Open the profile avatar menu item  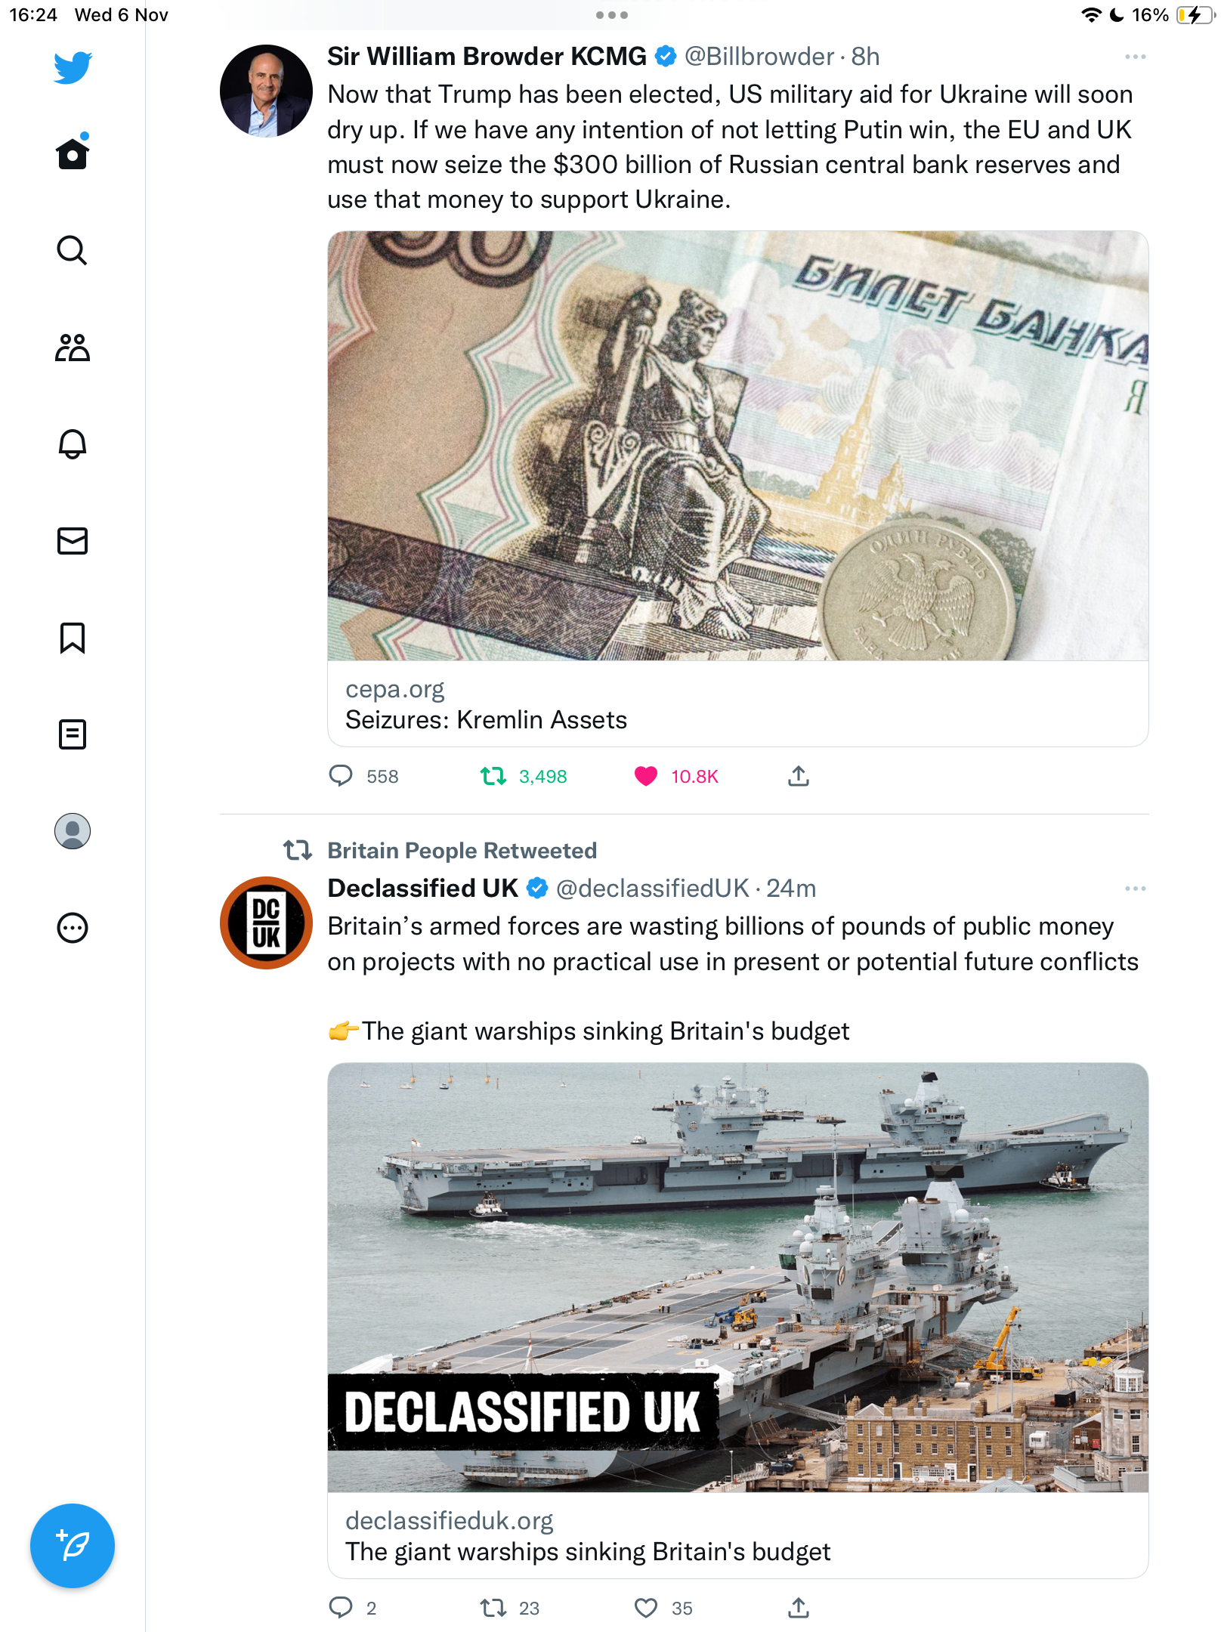[73, 831]
